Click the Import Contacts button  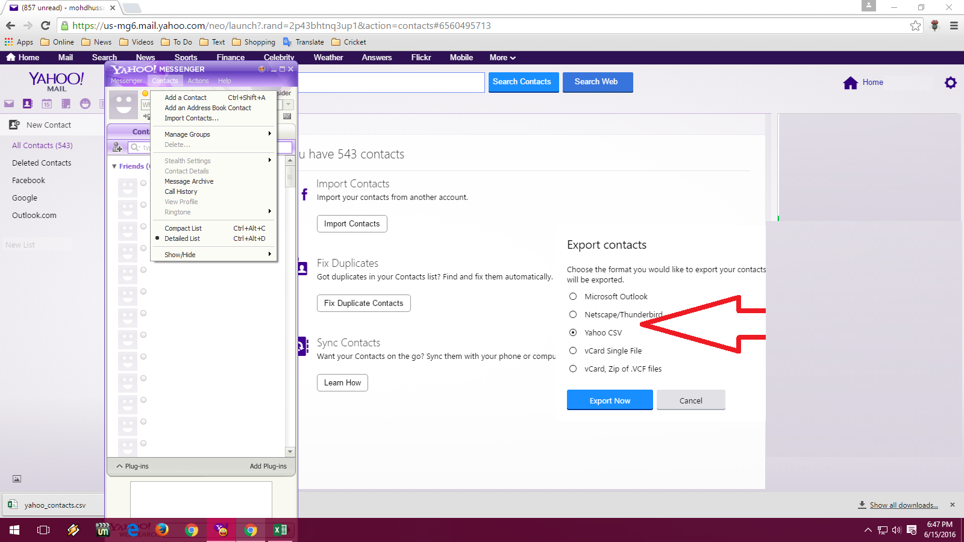click(352, 223)
